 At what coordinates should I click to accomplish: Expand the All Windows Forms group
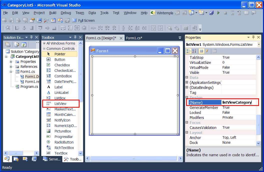pos(44,43)
